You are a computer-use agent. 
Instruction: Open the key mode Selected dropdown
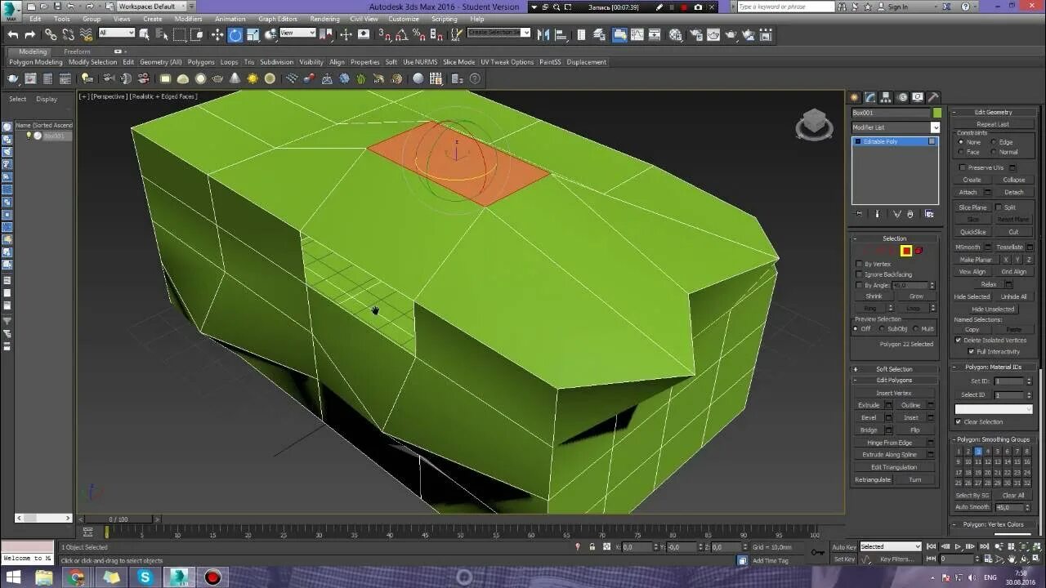891,546
